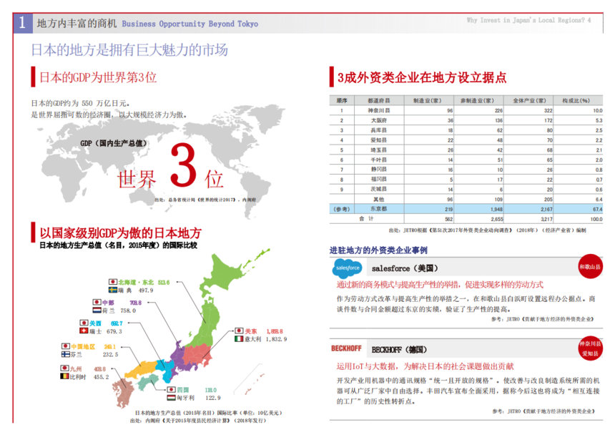
Task: Click the Japan flag beside 关东
Action: 239,331
